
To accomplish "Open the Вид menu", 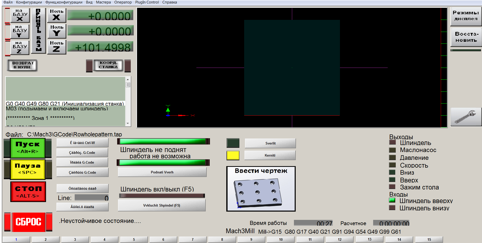I will [x=89, y=2].
